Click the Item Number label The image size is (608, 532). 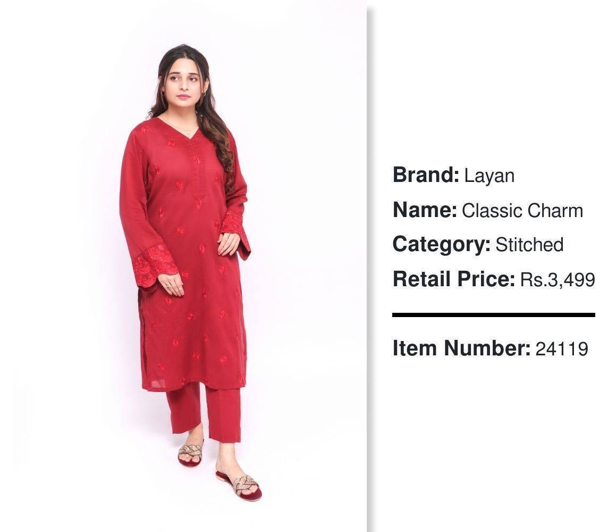click(x=461, y=348)
